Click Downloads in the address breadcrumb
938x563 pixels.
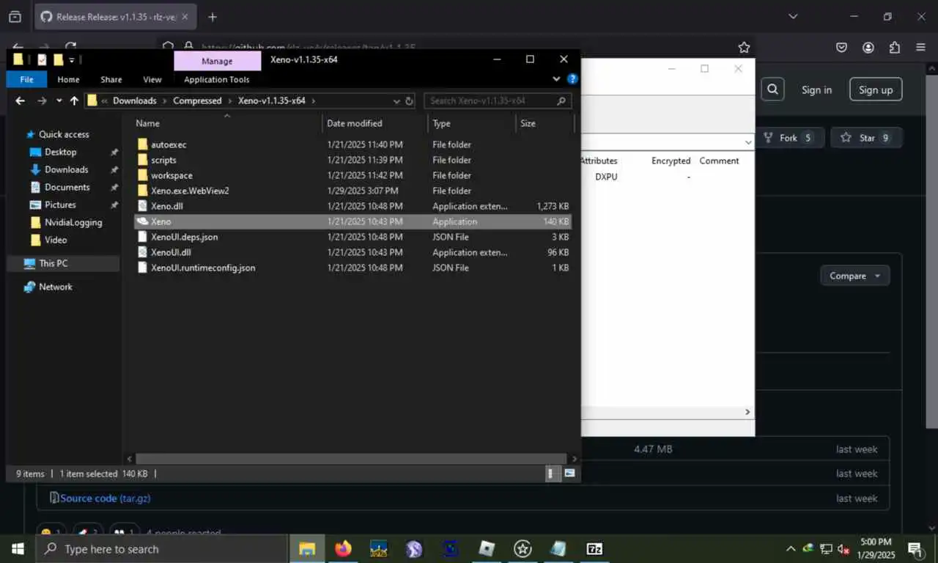pos(134,100)
